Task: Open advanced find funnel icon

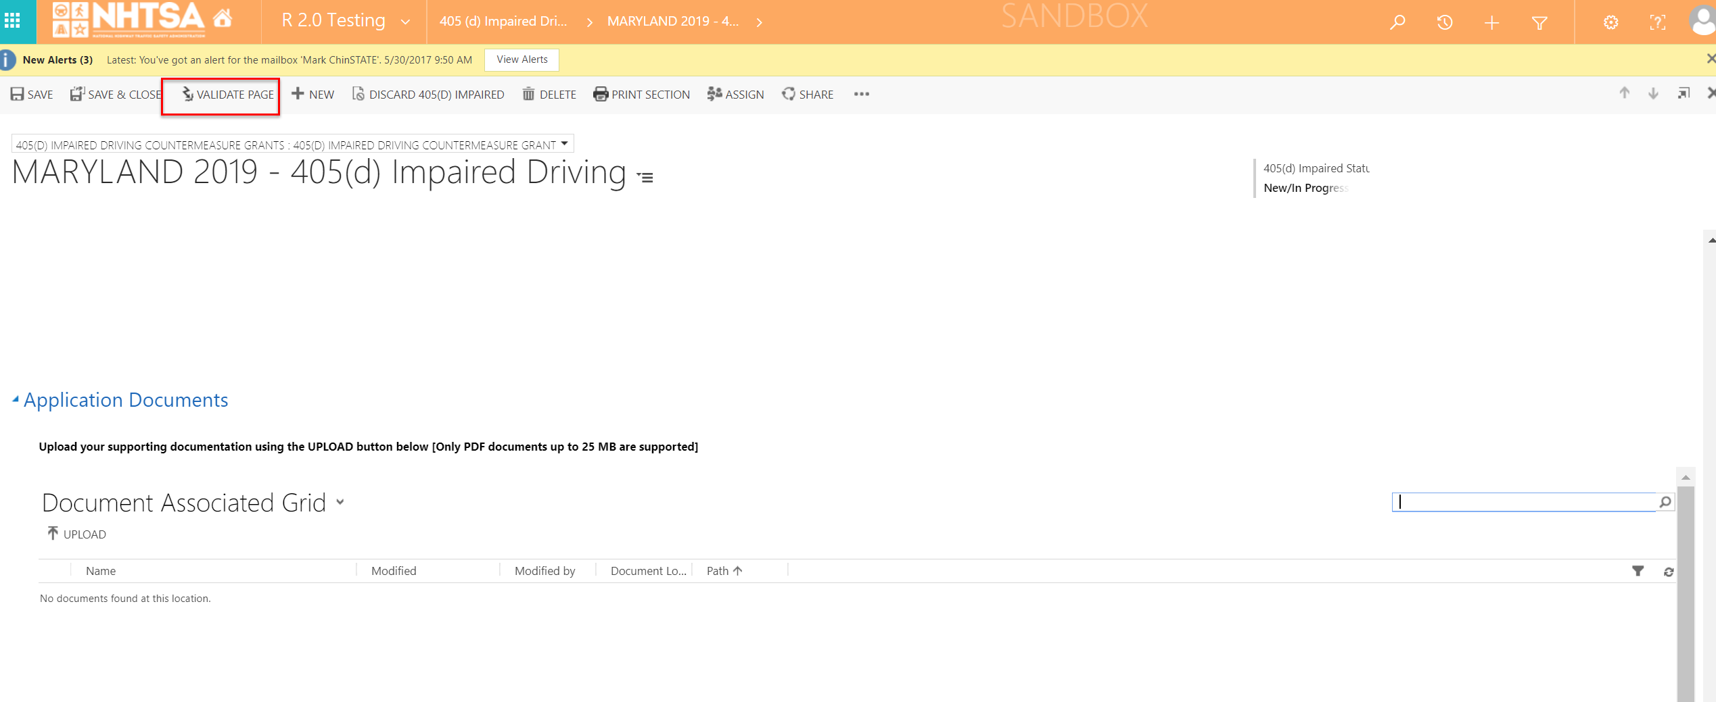Action: pyautogui.click(x=1539, y=23)
